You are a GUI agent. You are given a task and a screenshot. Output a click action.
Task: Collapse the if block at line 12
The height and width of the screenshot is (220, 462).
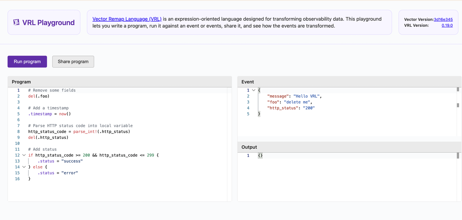tap(24, 155)
